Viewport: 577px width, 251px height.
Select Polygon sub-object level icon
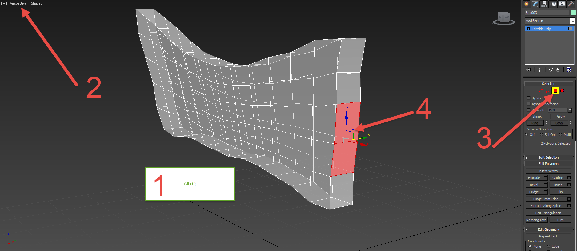pyautogui.click(x=555, y=91)
